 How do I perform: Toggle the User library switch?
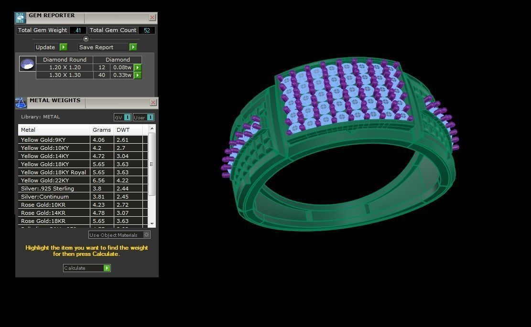[x=151, y=117]
